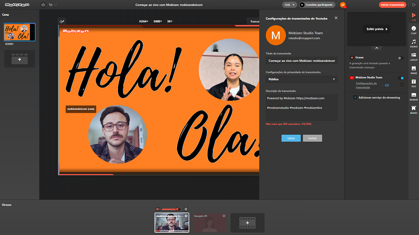Select the Sample 01 stream thumbnail
The height and width of the screenshot is (235, 419).
coord(210,223)
